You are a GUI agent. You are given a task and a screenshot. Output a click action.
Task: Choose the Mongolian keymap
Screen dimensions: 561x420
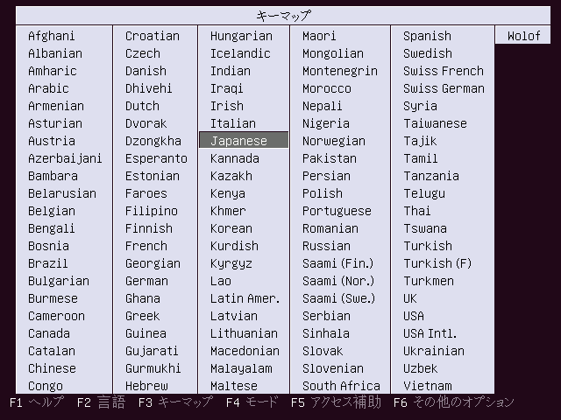[x=333, y=53]
